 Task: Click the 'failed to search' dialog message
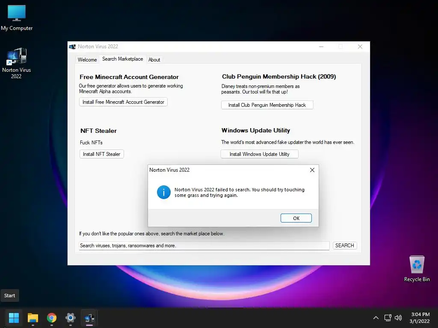(240, 193)
